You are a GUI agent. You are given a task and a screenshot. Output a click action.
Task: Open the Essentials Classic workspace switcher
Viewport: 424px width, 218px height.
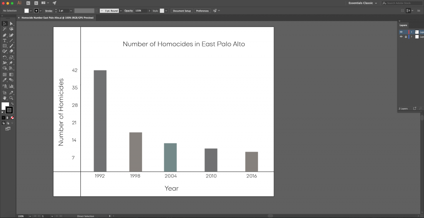[x=362, y=3]
